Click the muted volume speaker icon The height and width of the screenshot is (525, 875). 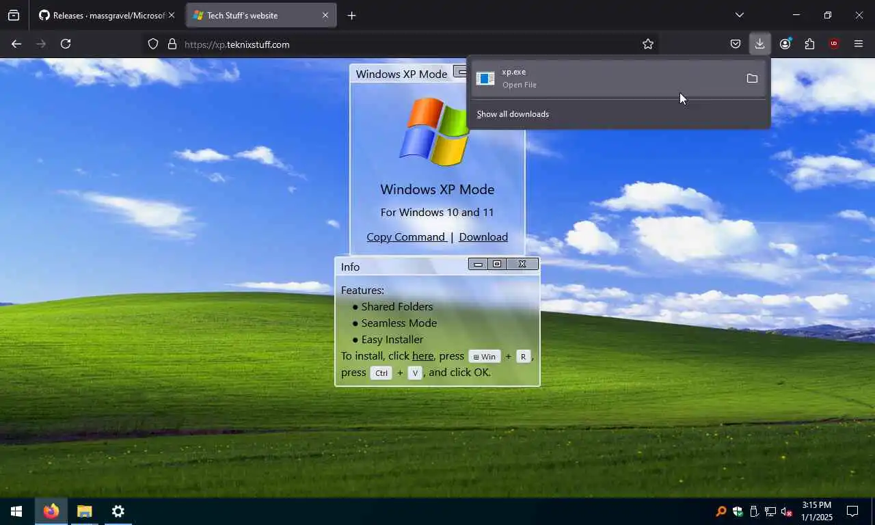(787, 511)
